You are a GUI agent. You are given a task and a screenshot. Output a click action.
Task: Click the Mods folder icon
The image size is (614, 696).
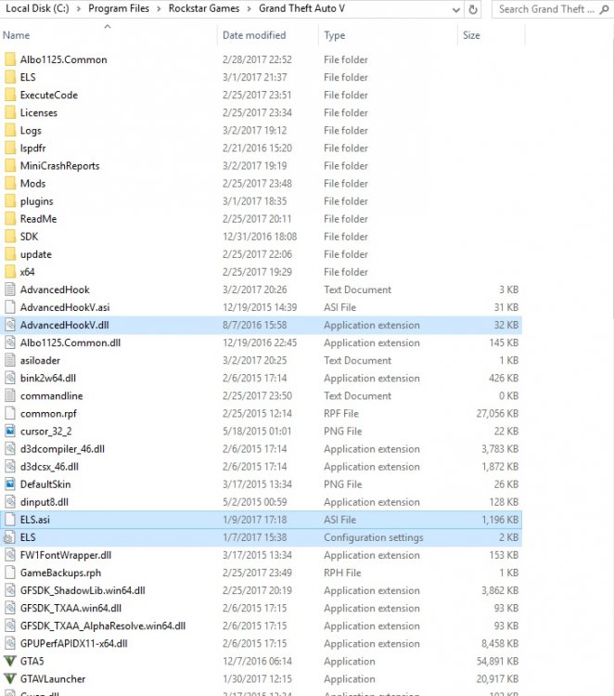coord(10,184)
